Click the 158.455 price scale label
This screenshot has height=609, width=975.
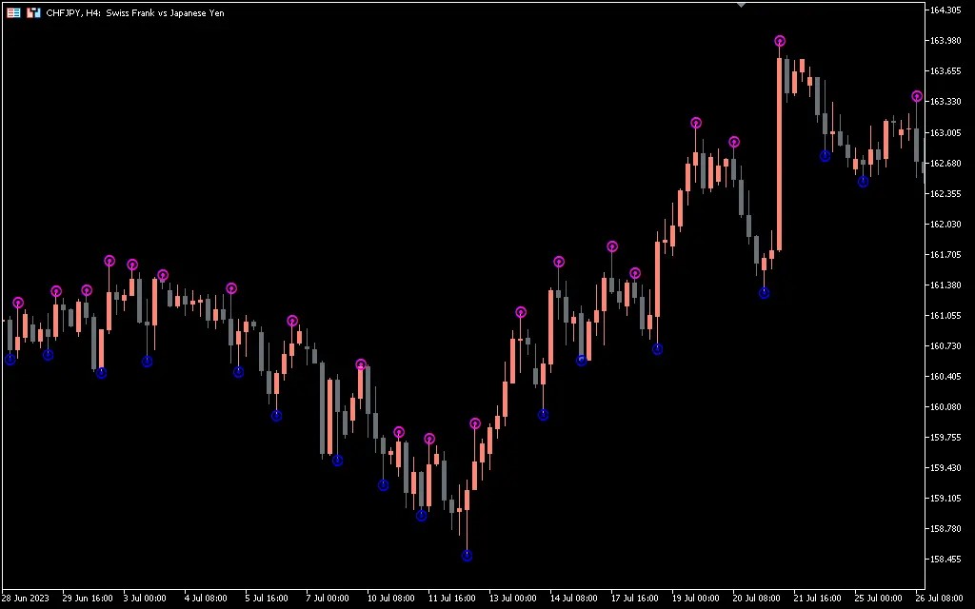click(x=945, y=560)
